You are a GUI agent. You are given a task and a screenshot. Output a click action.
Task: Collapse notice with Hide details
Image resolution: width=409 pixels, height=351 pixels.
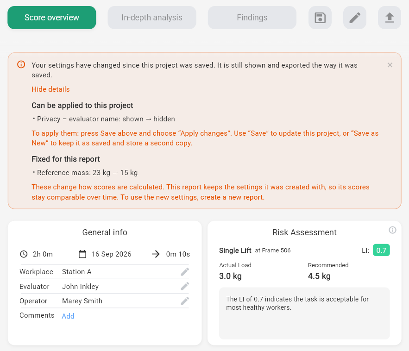[x=50, y=89]
